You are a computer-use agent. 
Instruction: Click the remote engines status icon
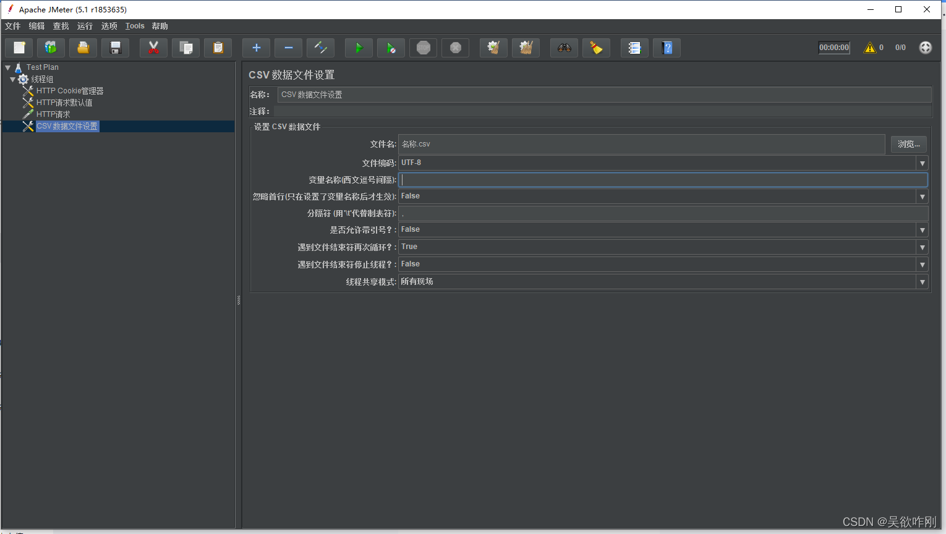click(925, 48)
